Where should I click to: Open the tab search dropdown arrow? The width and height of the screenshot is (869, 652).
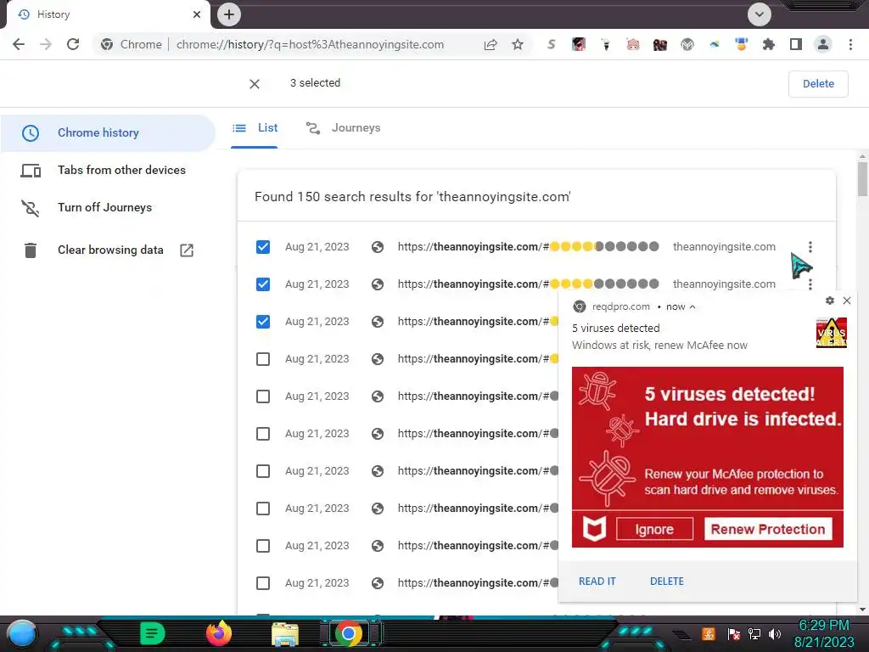[x=760, y=14]
